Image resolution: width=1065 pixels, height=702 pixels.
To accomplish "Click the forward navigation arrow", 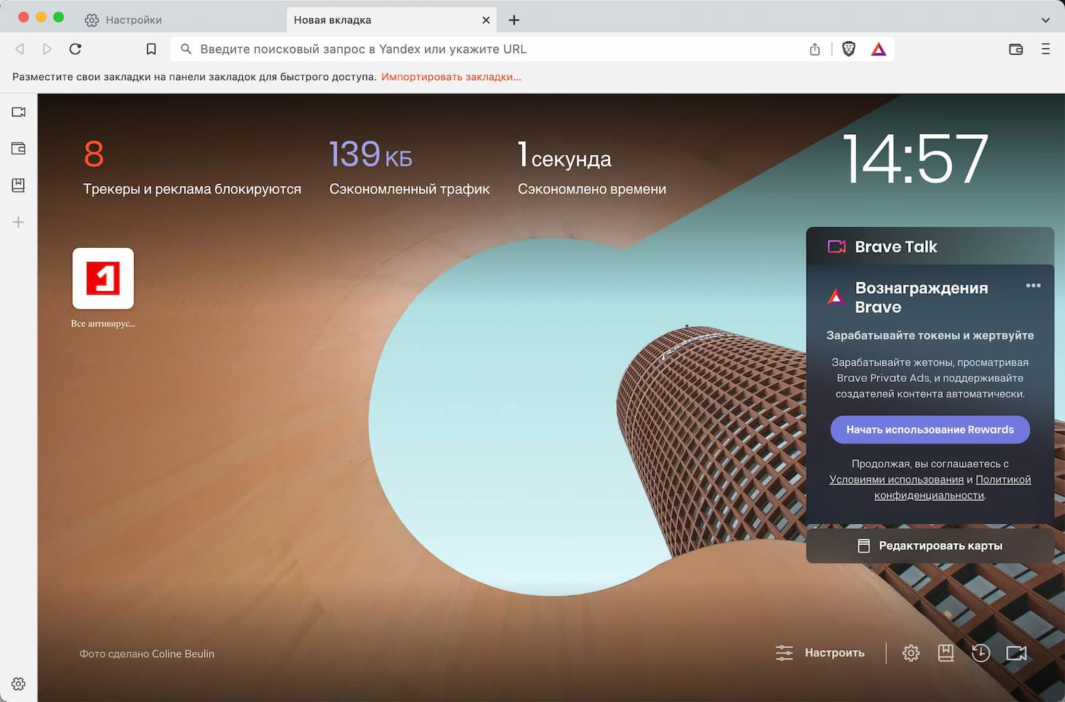I will pos(47,49).
